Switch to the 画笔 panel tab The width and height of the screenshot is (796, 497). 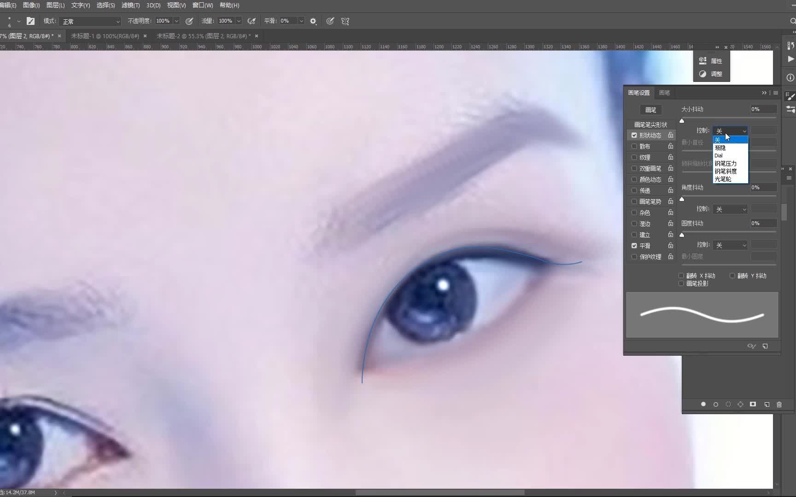[x=664, y=92]
